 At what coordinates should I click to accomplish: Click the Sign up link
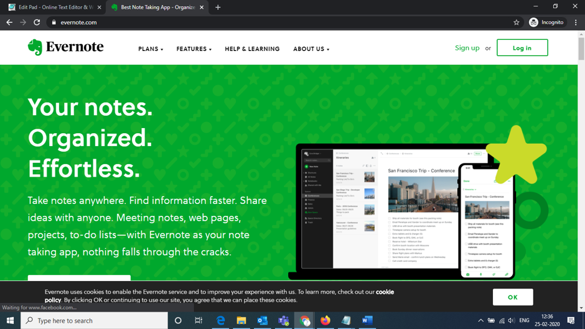(x=467, y=48)
